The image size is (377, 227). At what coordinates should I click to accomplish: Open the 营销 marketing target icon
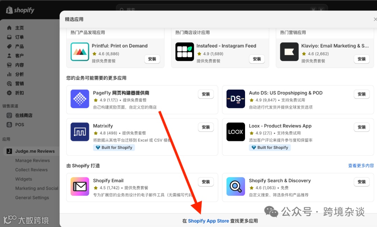tap(9, 83)
